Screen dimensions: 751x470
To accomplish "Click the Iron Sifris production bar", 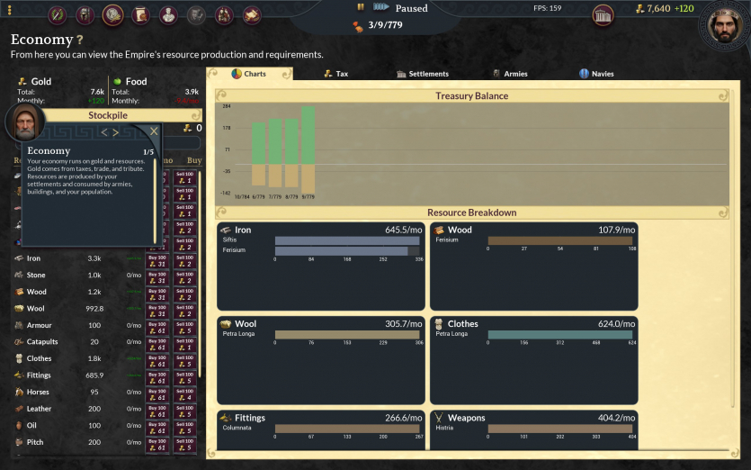I will pyautogui.click(x=347, y=240).
